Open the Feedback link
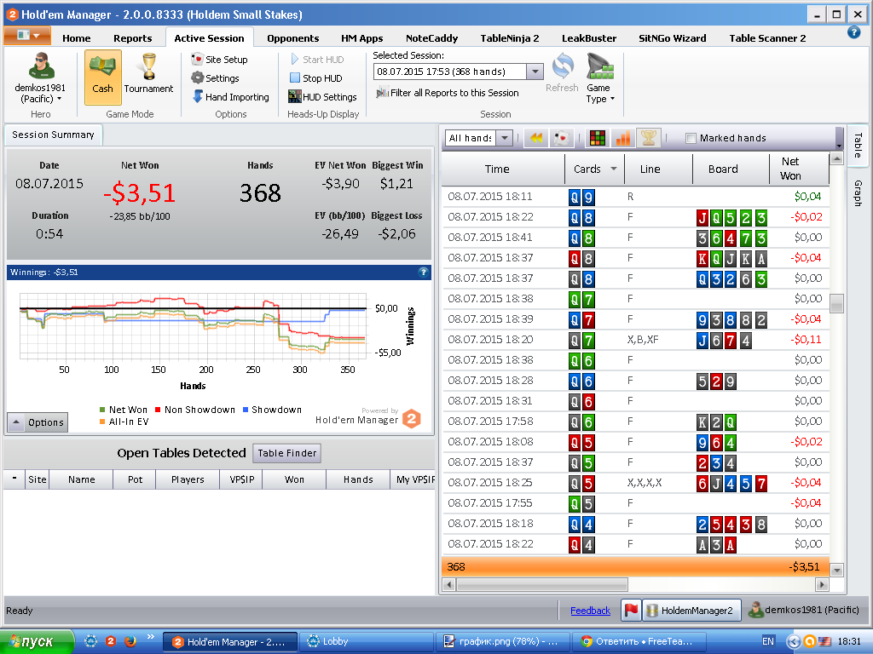The height and width of the screenshot is (654, 873). pos(590,611)
